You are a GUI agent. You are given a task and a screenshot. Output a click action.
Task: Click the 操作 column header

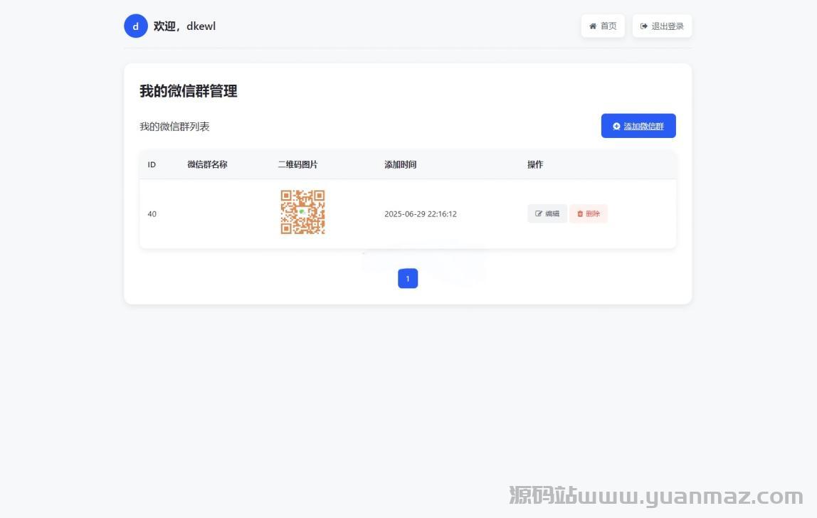click(535, 164)
